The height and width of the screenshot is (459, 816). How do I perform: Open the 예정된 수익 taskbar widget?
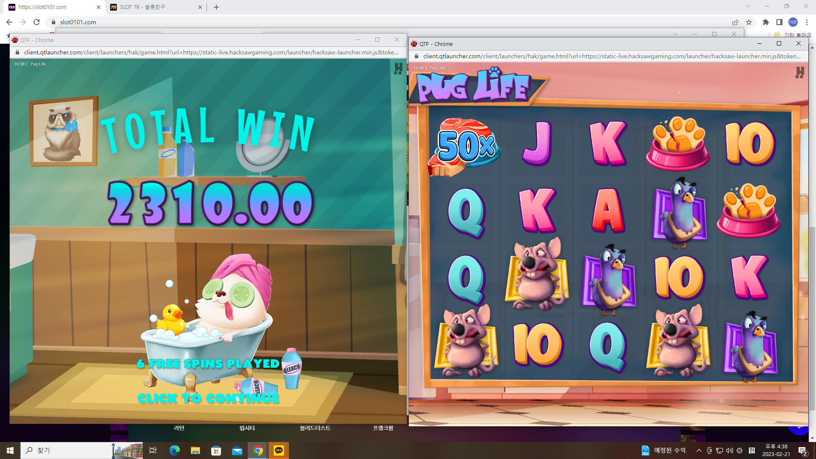663,450
